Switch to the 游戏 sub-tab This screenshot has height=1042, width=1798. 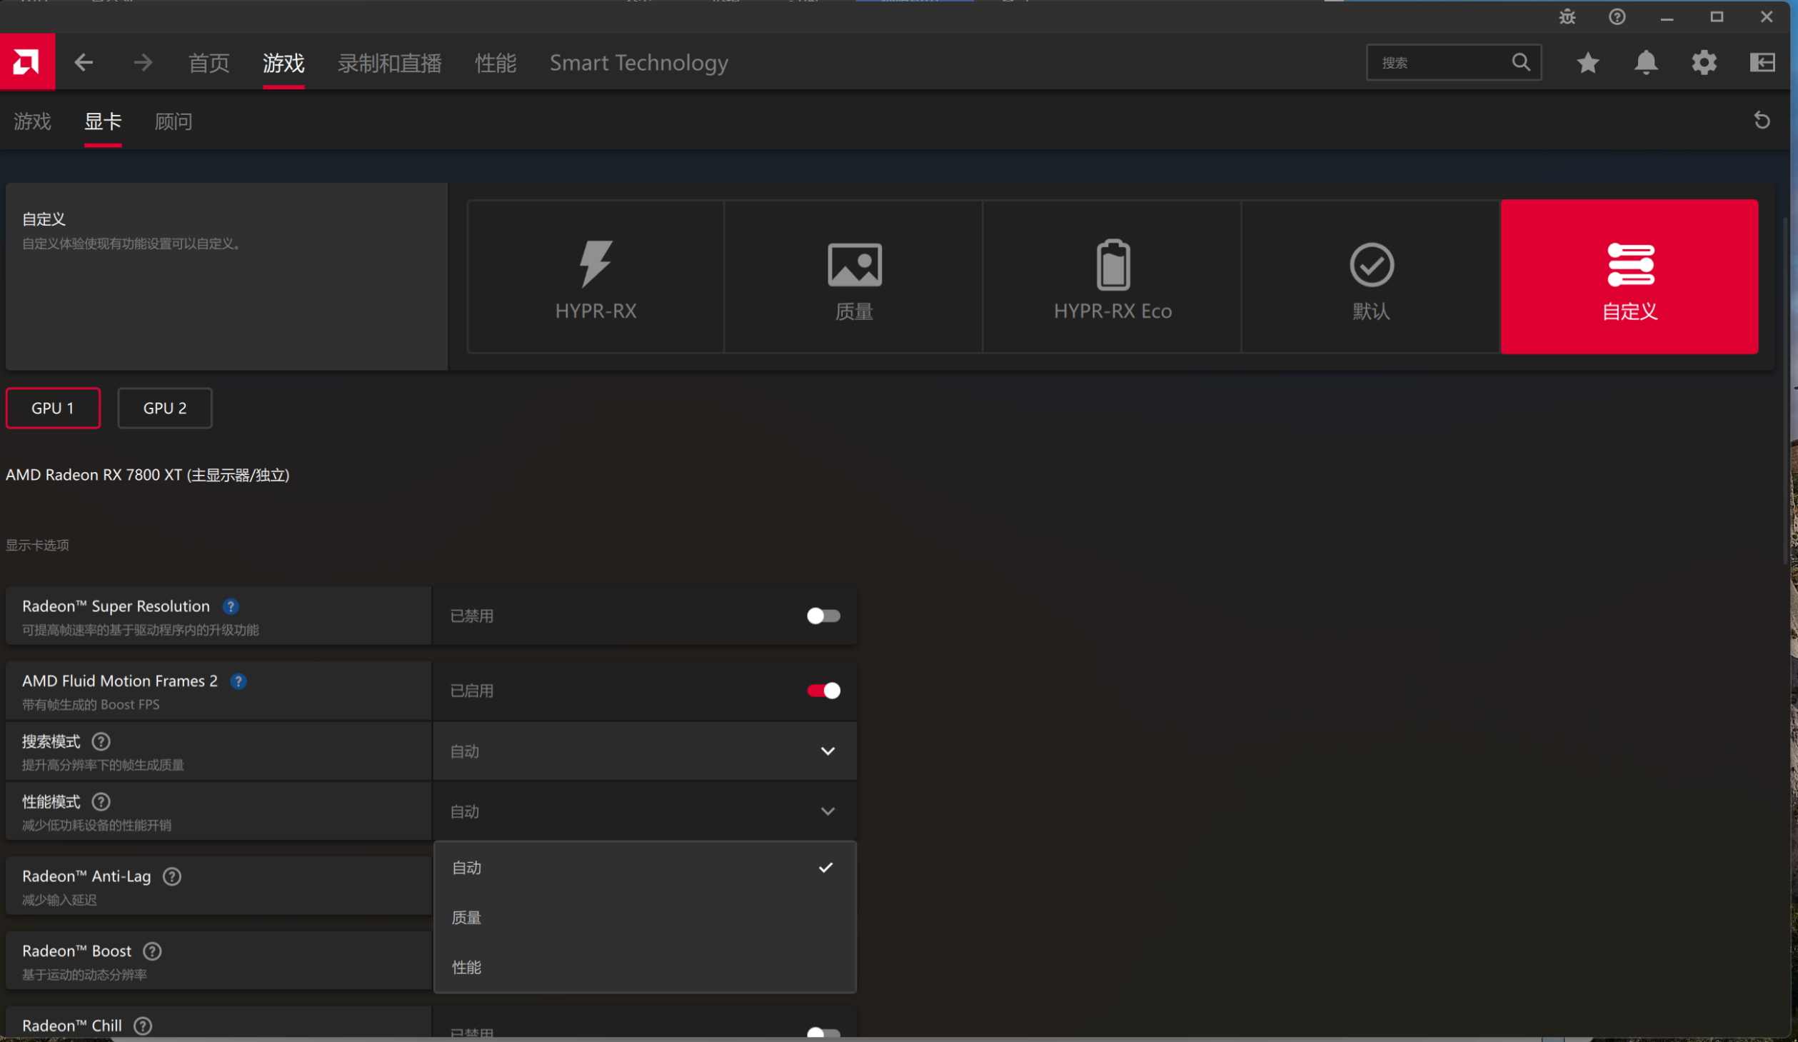(x=32, y=121)
